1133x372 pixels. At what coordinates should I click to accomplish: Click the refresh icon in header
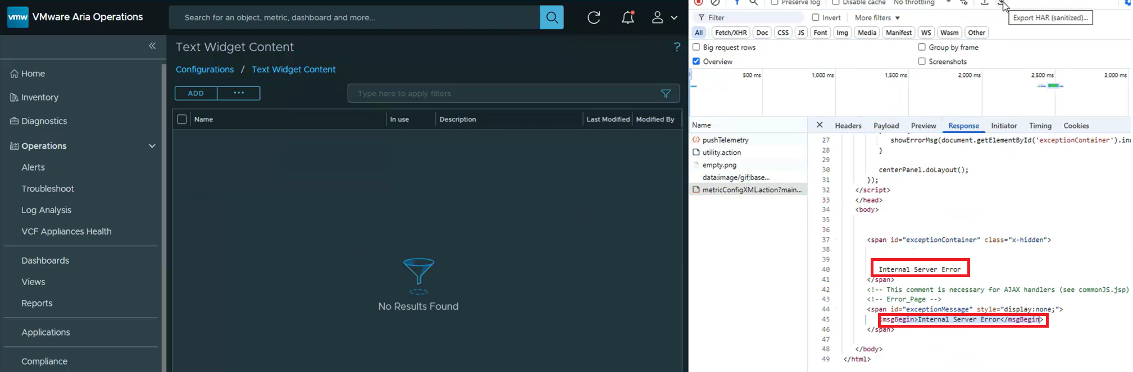pyautogui.click(x=594, y=17)
